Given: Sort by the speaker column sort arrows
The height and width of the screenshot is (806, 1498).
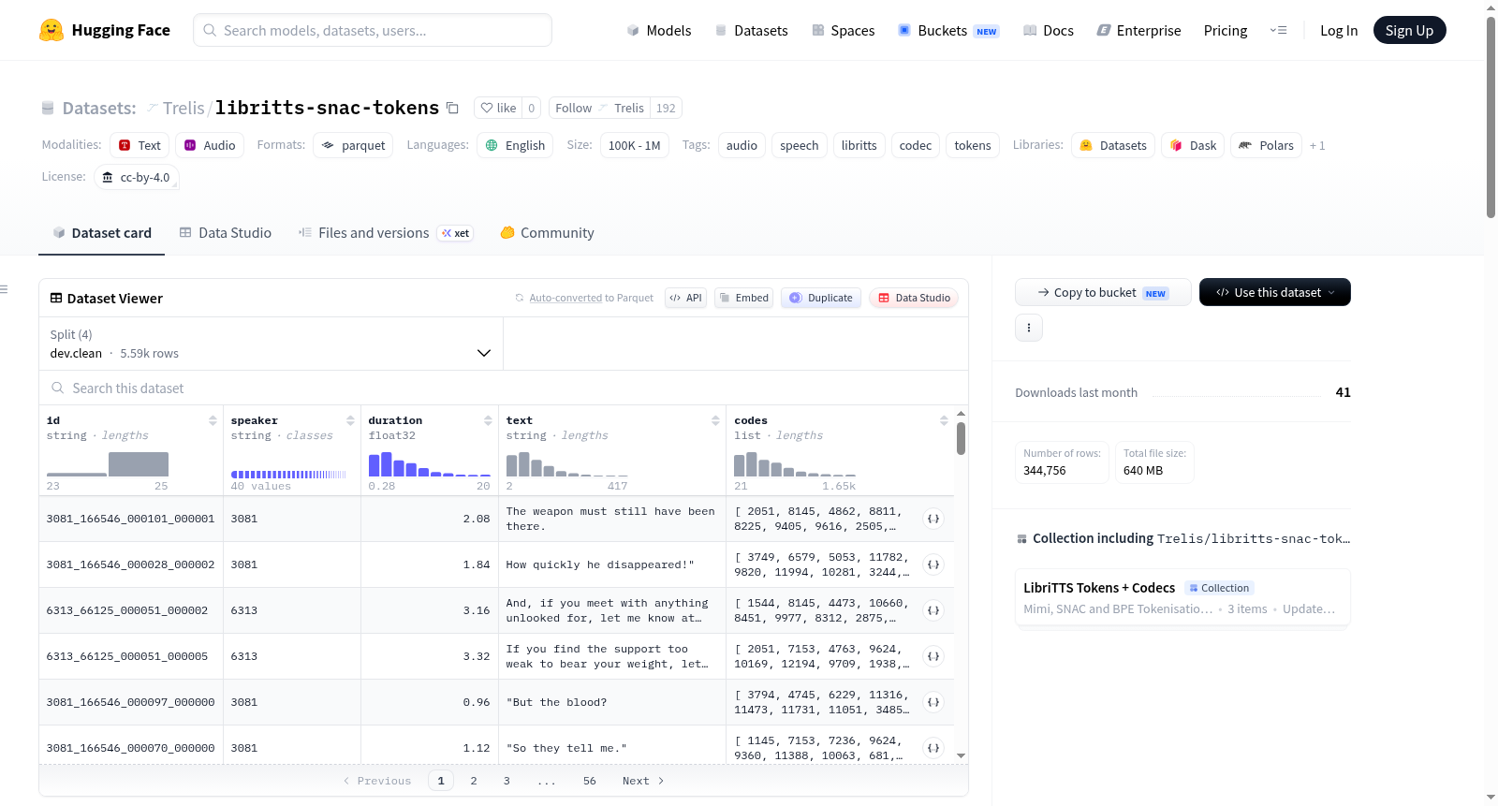Looking at the screenshot, I should pos(350,420).
